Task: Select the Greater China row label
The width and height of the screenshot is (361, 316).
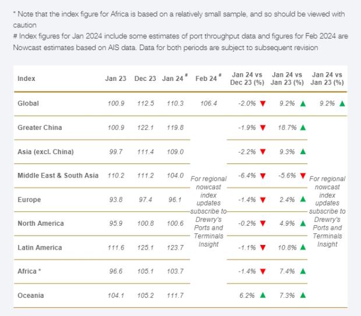Action: pyautogui.click(x=40, y=127)
